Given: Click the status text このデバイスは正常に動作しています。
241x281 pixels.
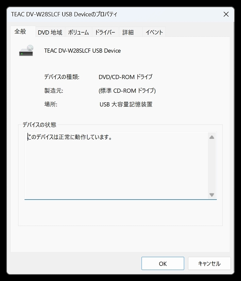Looking at the screenshot, I should (x=70, y=137).
